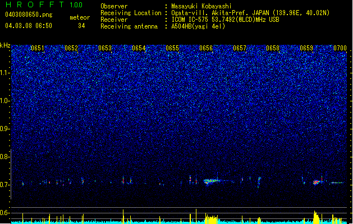Click the 0658 time marker

pos(273,48)
